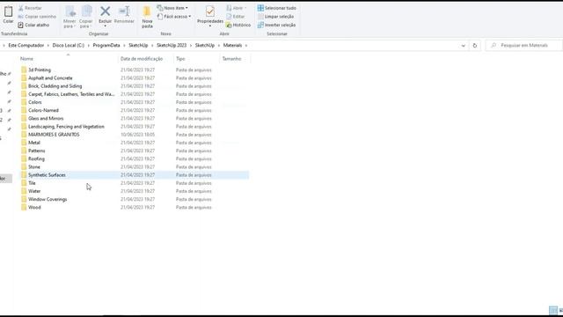
Task: Click SketchUp 2023 in the address path
Action: click(172, 45)
